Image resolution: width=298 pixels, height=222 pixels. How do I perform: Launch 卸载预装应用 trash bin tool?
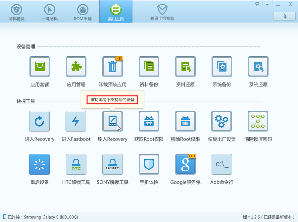(113, 67)
